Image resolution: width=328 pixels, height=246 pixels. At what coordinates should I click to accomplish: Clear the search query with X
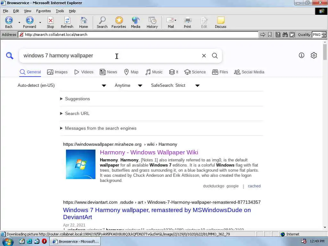(x=204, y=56)
